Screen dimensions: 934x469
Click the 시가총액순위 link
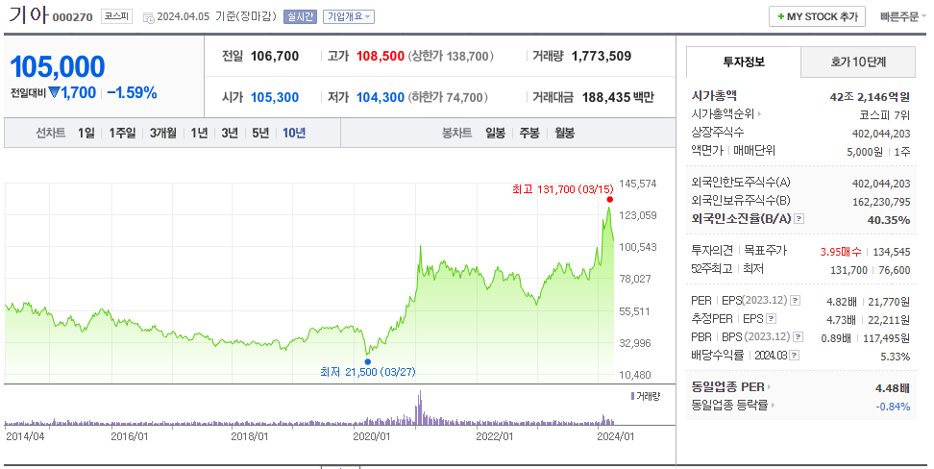click(x=723, y=113)
